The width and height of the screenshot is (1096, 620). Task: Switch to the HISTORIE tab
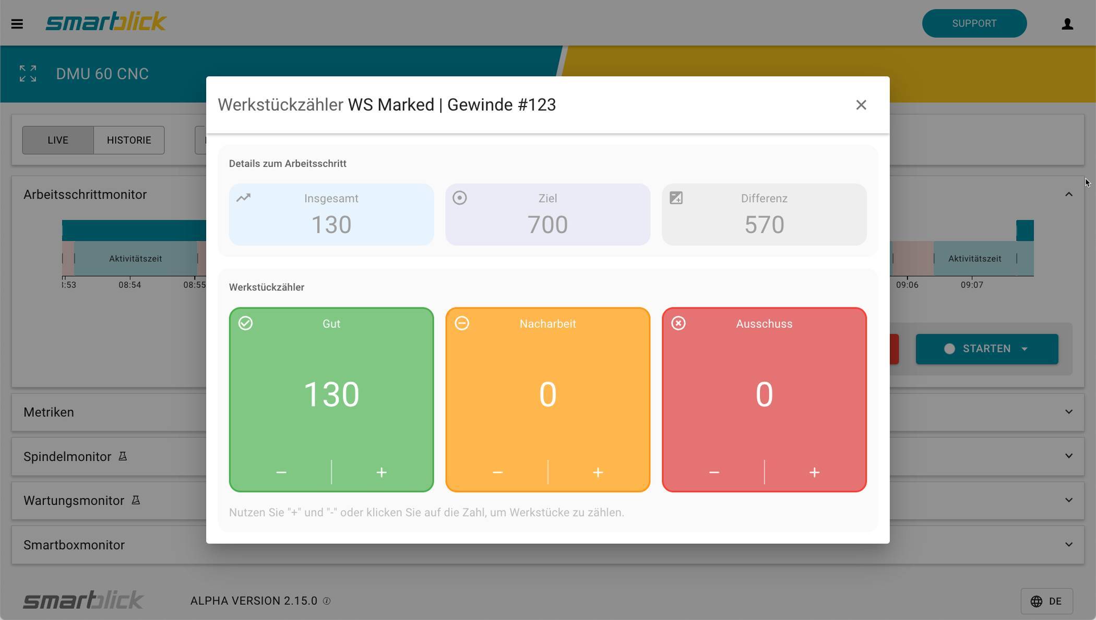(x=129, y=140)
